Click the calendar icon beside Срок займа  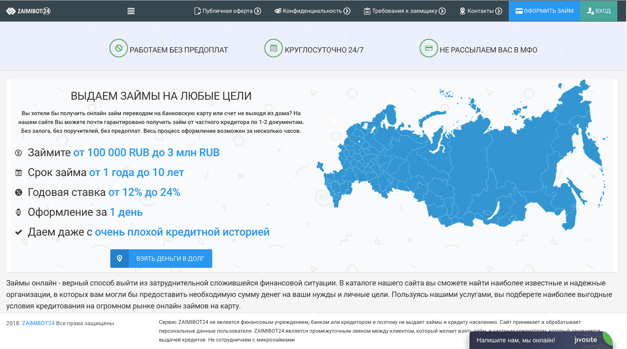[x=18, y=172]
